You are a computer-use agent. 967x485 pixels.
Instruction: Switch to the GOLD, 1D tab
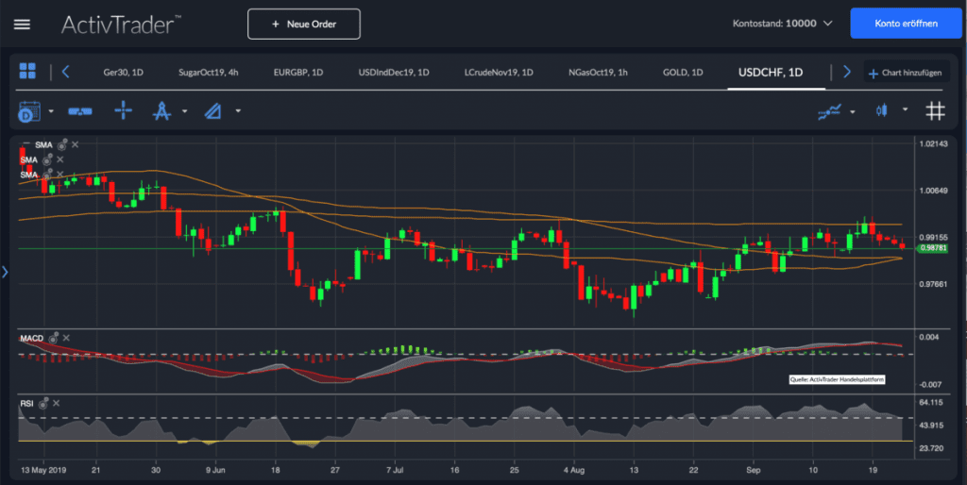tap(683, 72)
